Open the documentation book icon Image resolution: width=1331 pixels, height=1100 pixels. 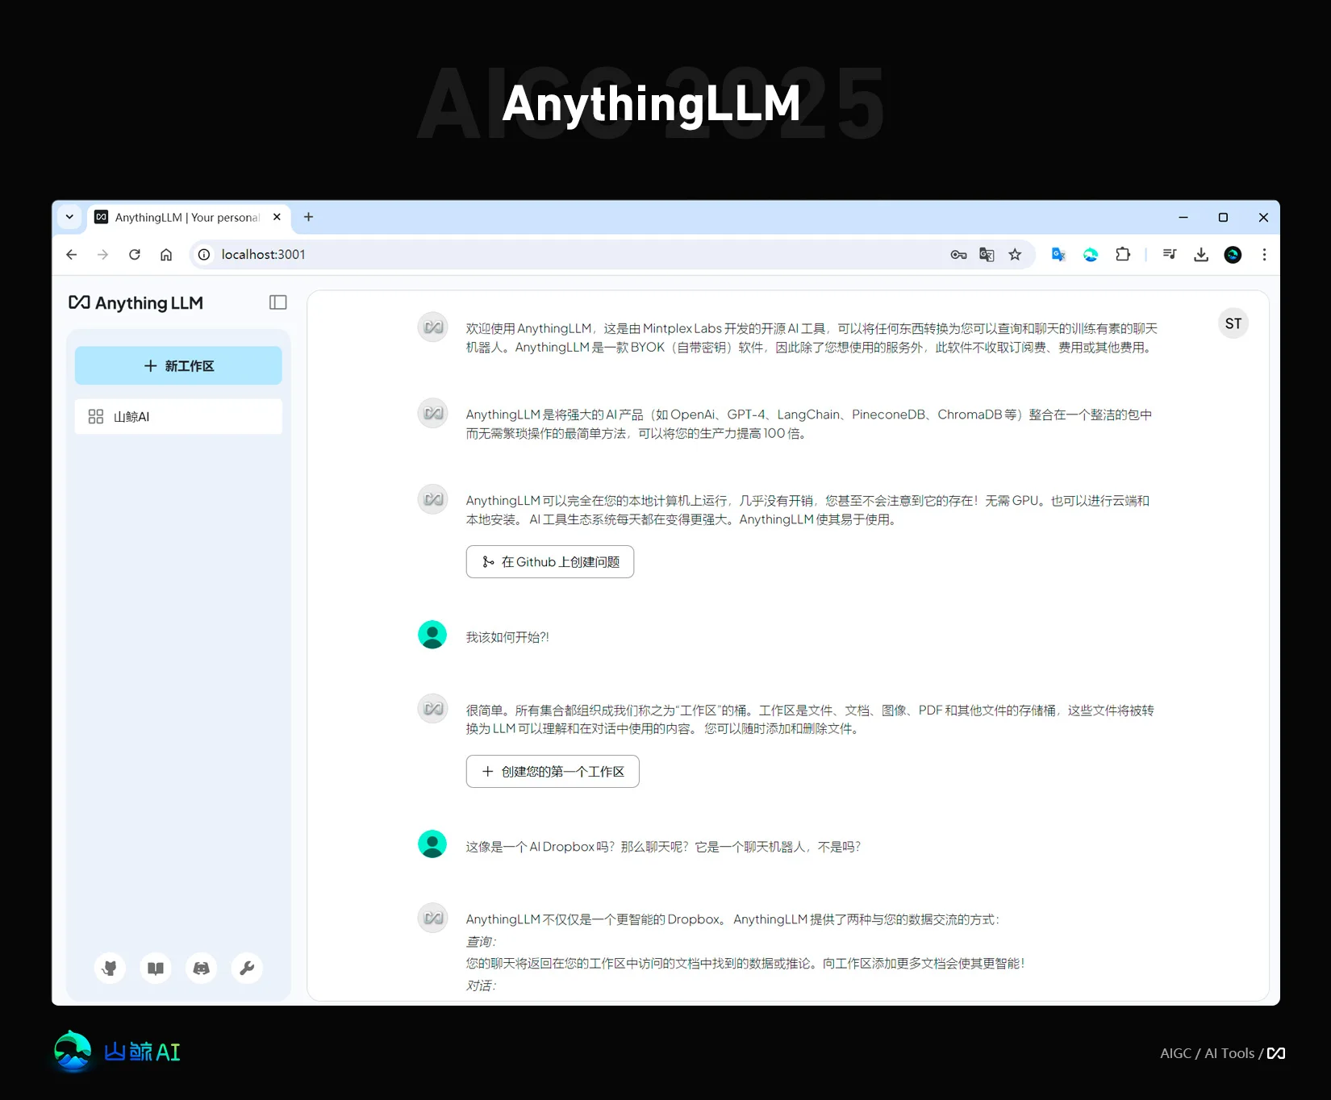156,968
